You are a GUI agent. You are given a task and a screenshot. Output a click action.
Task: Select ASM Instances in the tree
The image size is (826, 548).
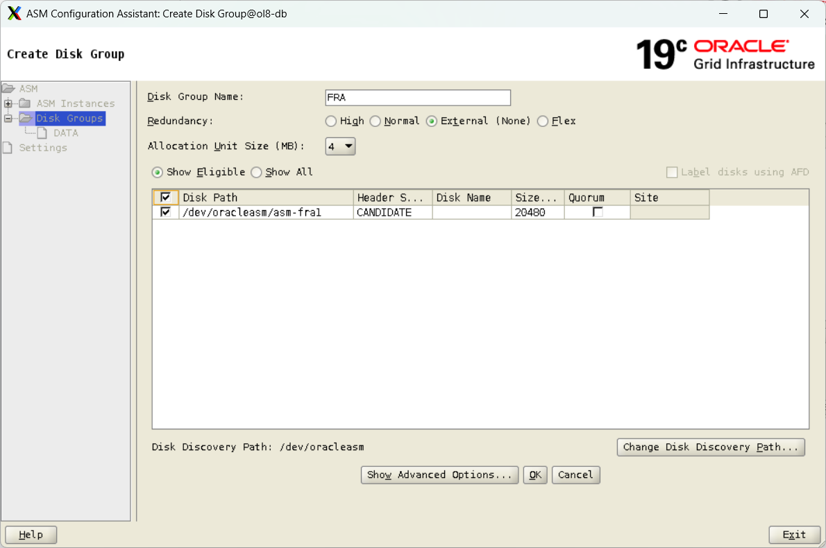point(76,103)
